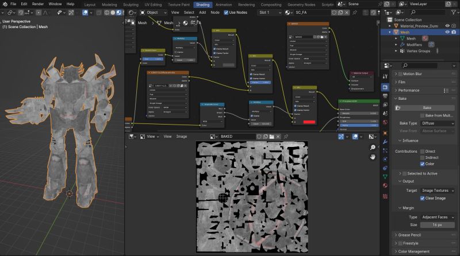This screenshot has width=460, height=256.
Task: Hide Material_Preview_Dum with eye icon
Action: 447,26
